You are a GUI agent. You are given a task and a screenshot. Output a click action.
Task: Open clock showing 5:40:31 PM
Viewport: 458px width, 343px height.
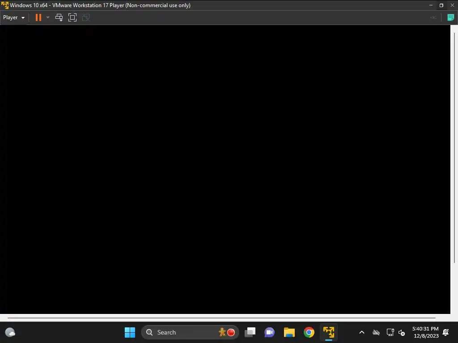pyautogui.click(x=425, y=332)
